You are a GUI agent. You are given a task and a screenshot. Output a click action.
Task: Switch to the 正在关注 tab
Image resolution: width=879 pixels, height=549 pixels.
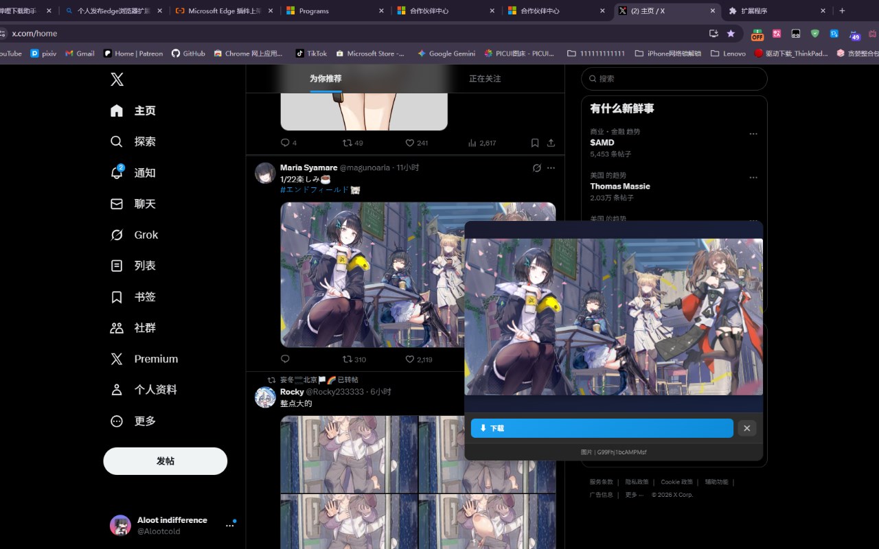(x=485, y=79)
